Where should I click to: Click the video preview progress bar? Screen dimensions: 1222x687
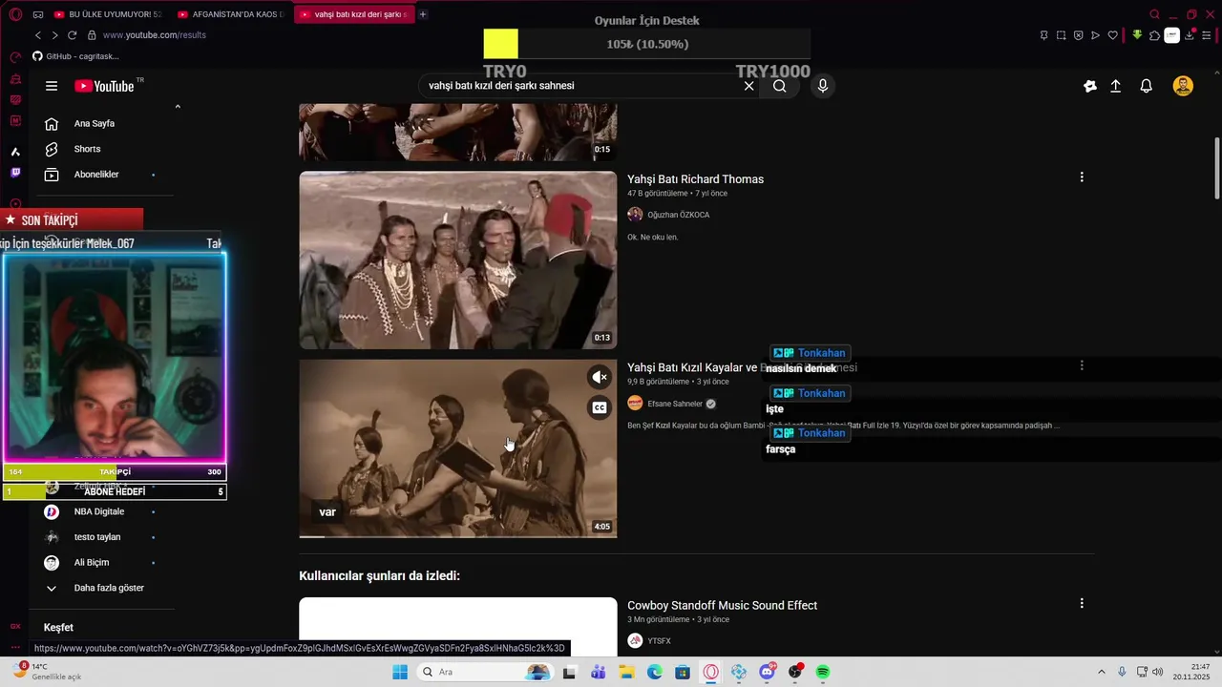click(458, 536)
